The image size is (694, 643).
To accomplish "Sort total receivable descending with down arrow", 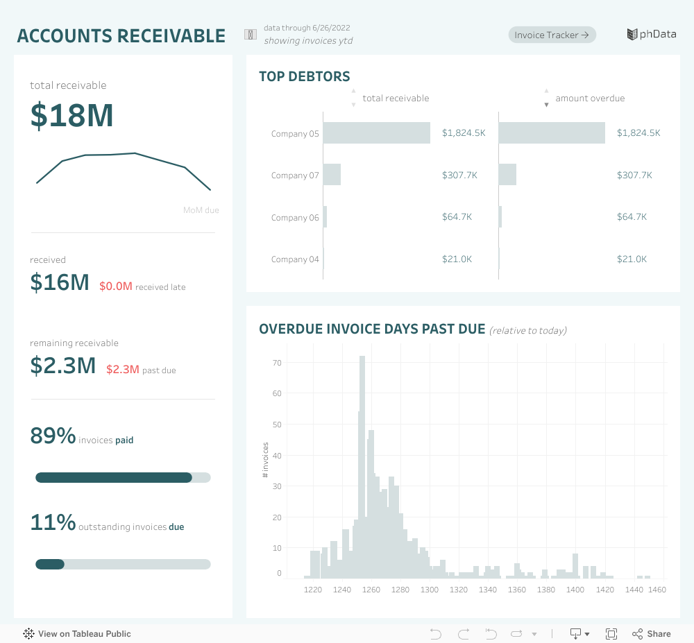I will pyautogui.click(x=353, y=105).
